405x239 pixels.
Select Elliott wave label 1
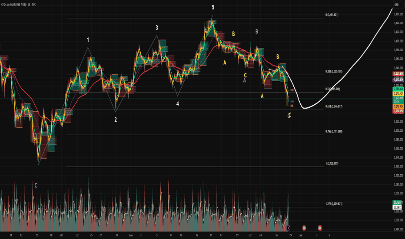pos(88,40)
